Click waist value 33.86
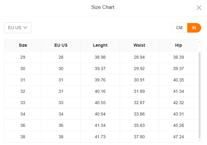 [x=139, y=114]
